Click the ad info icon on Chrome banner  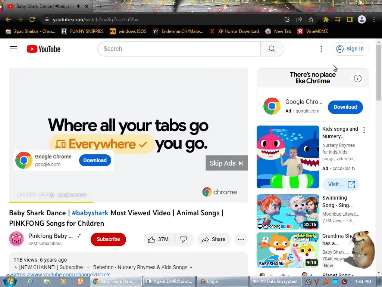pyautogui.click(x=358, y=78)
